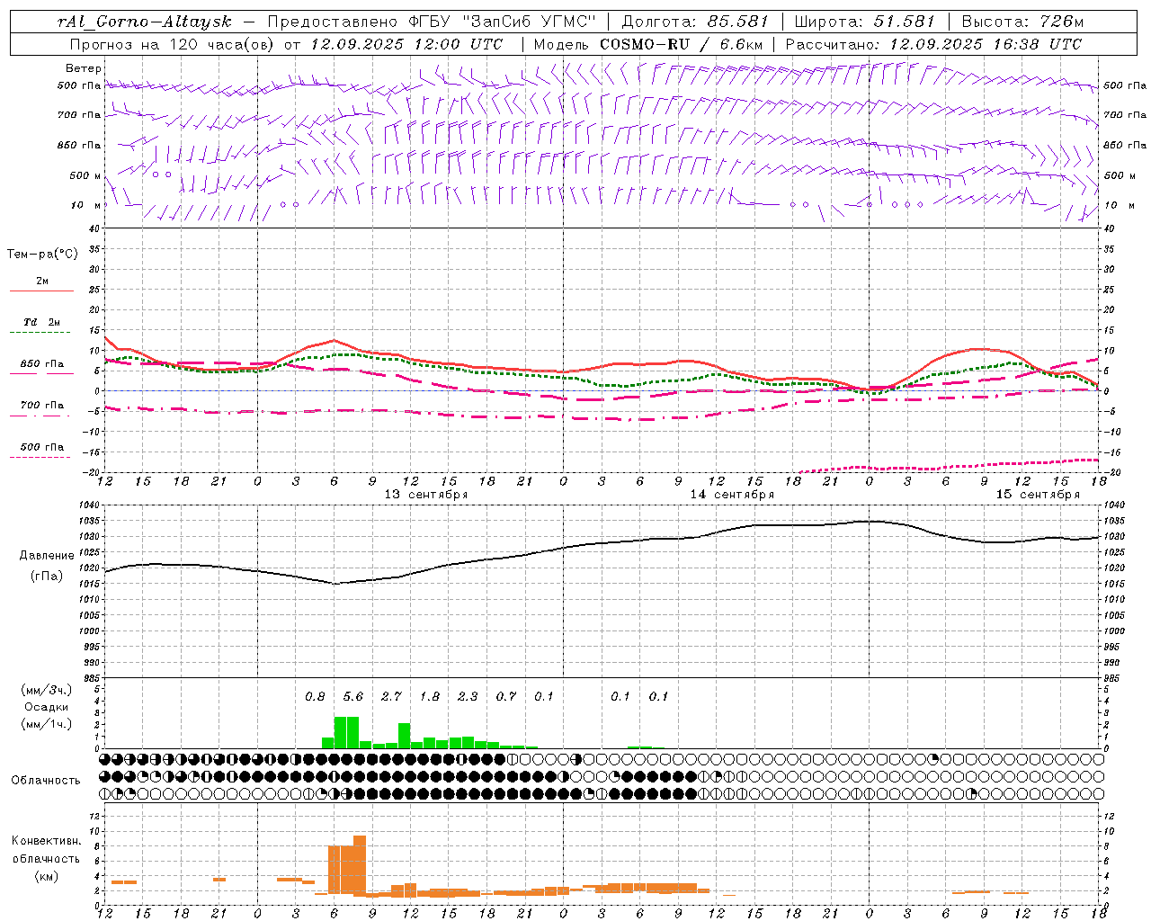Image resolution: width=1151 pixels, height=921 pixels.
Task: Select the forecast start time 12.09.2025 12:00 UTC
Action: coord(406,44)
